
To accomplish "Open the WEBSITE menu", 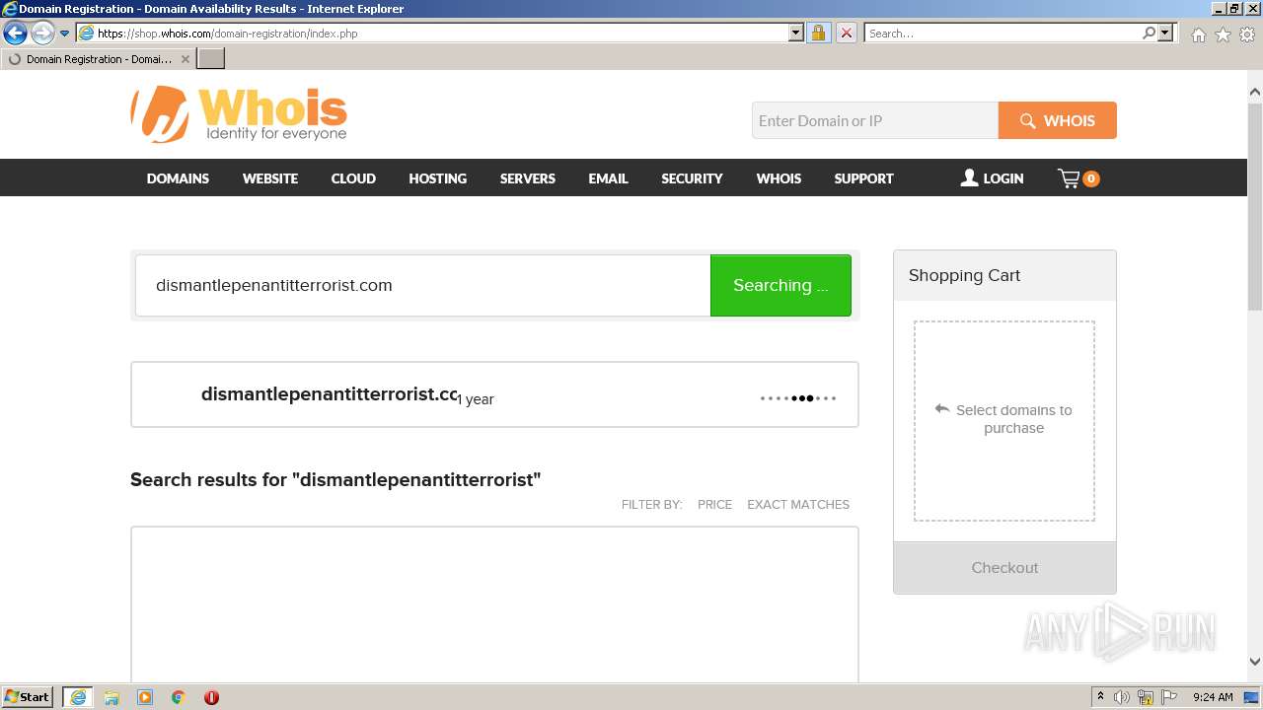I will (x=270, y=178).
